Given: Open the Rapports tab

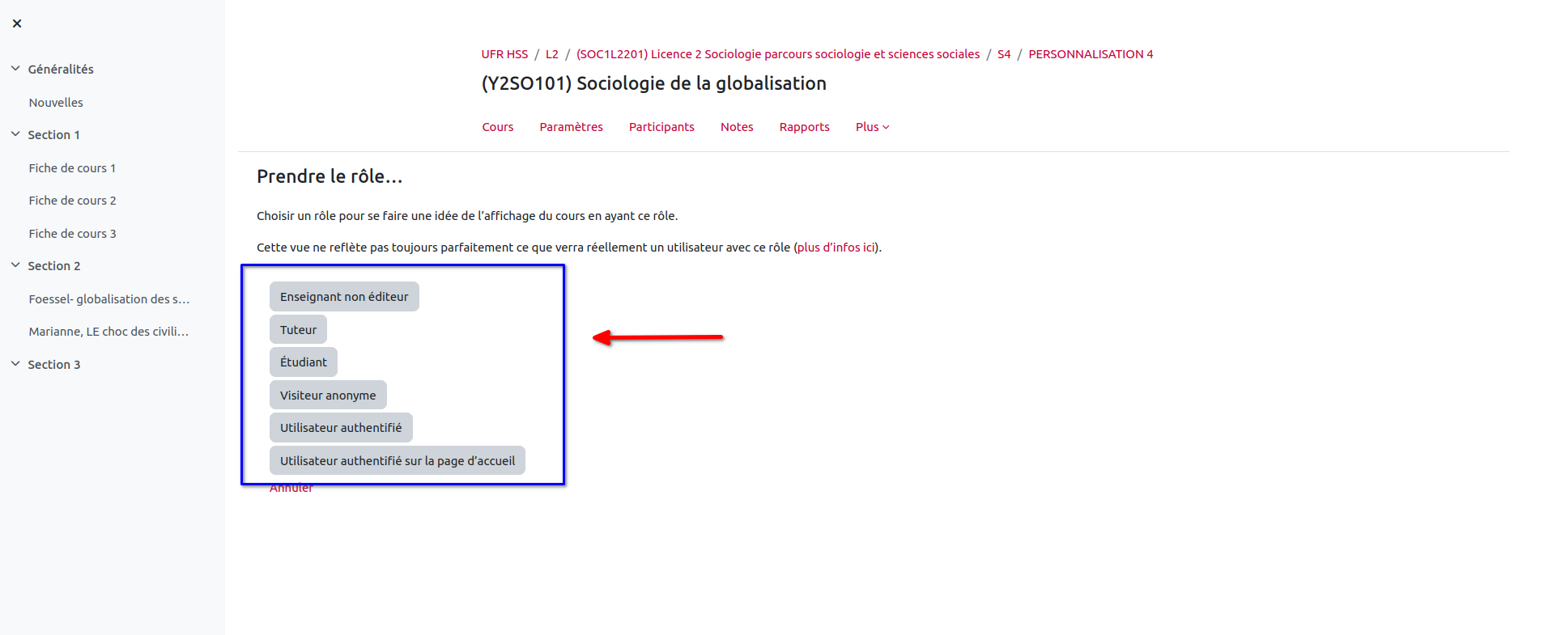Looking at the screenshot, I should tap(804, 127).
